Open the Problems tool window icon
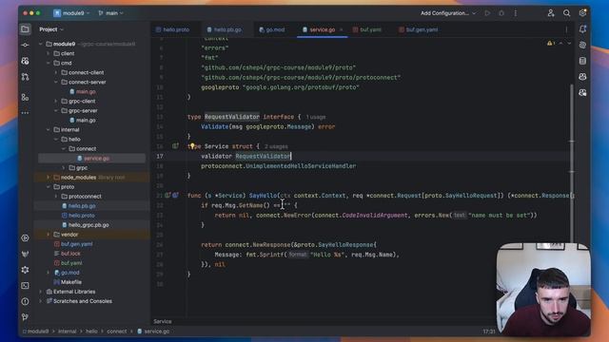 point(25,301)
